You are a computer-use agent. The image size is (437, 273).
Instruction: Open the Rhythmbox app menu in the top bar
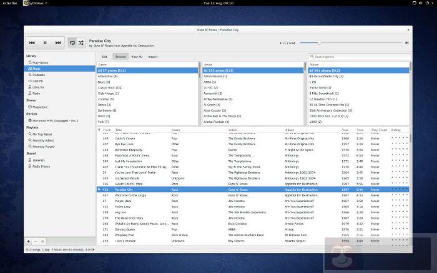pyautogui.click(x=36, y=3)
